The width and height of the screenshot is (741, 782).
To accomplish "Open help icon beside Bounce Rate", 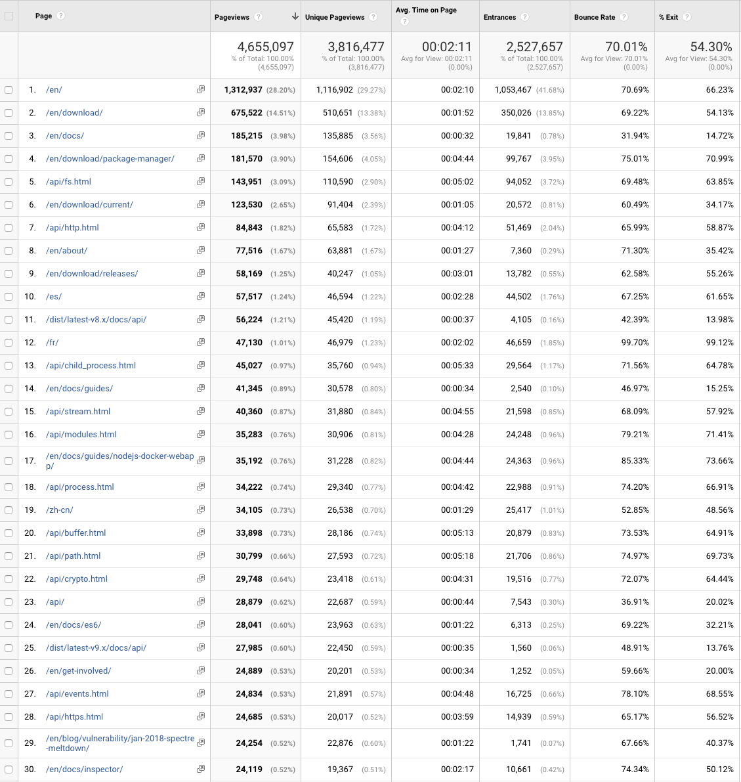I will [624, 17].
